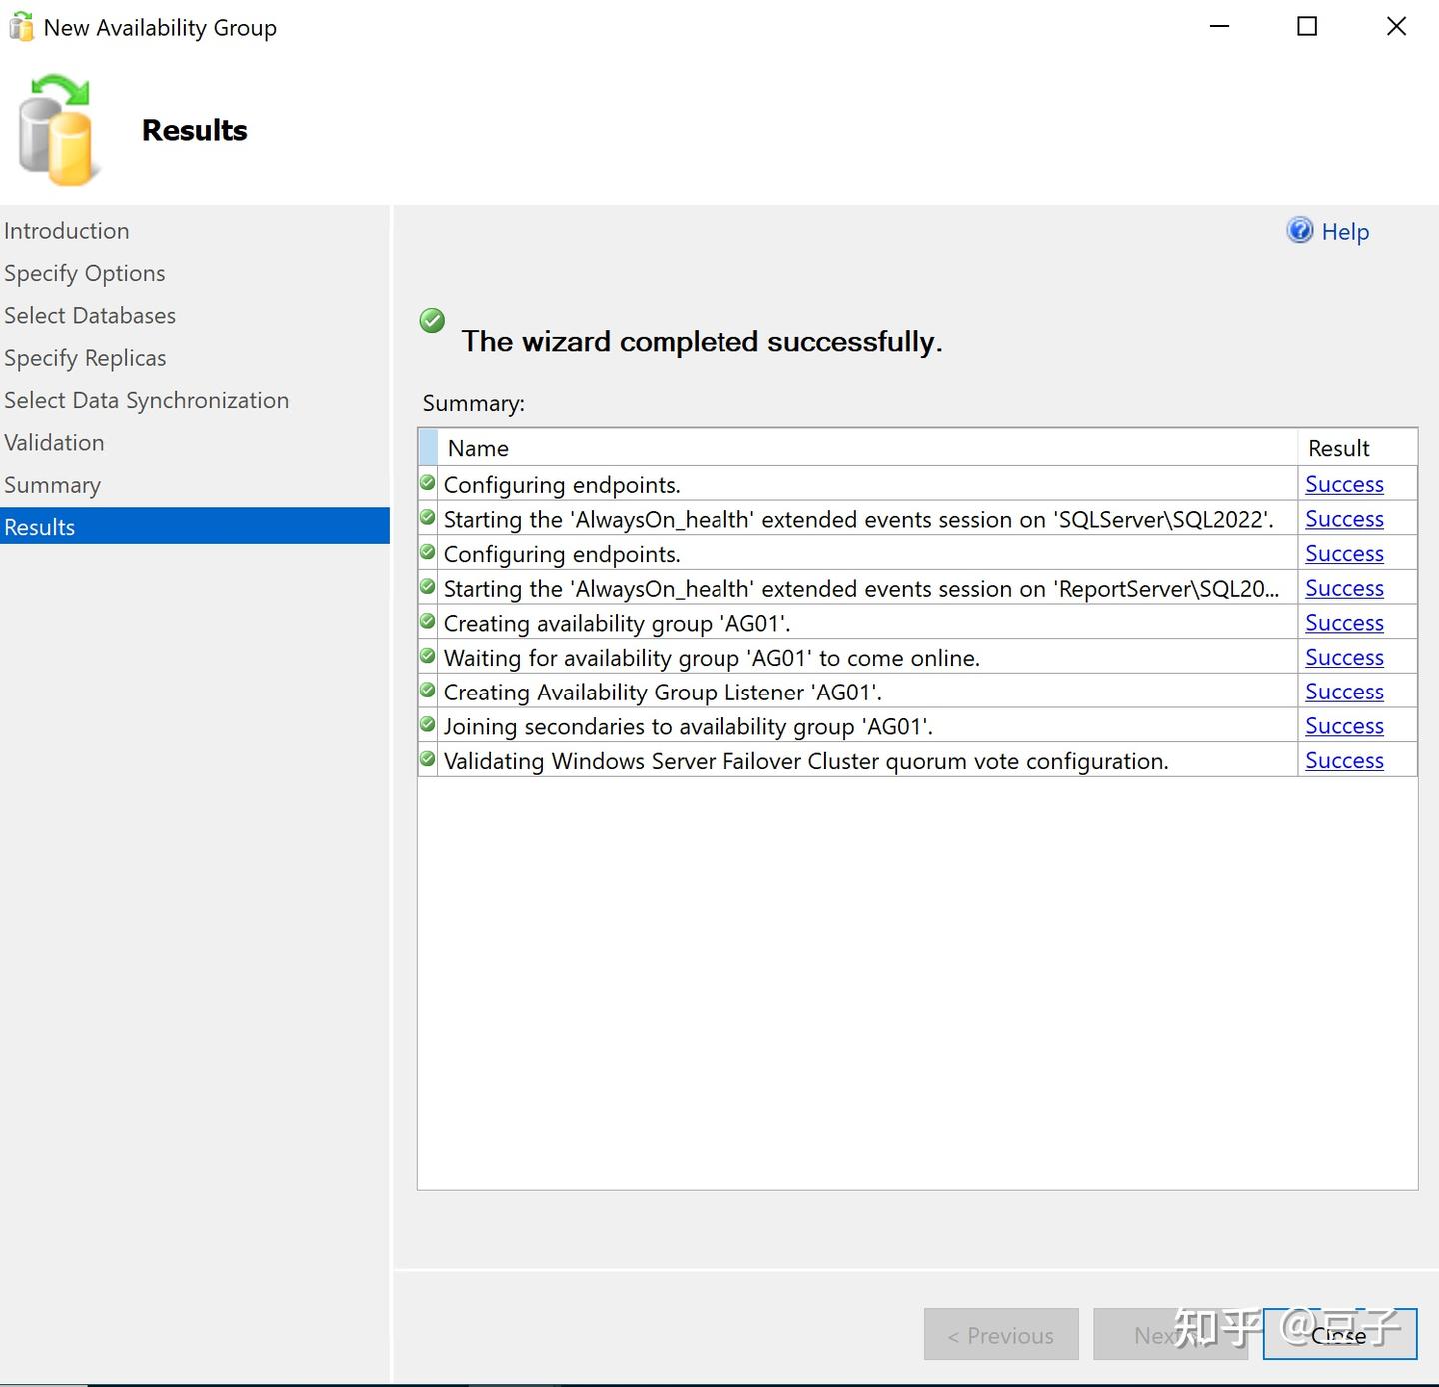
Task: Click the Name column header
Action: coord(867,448)
